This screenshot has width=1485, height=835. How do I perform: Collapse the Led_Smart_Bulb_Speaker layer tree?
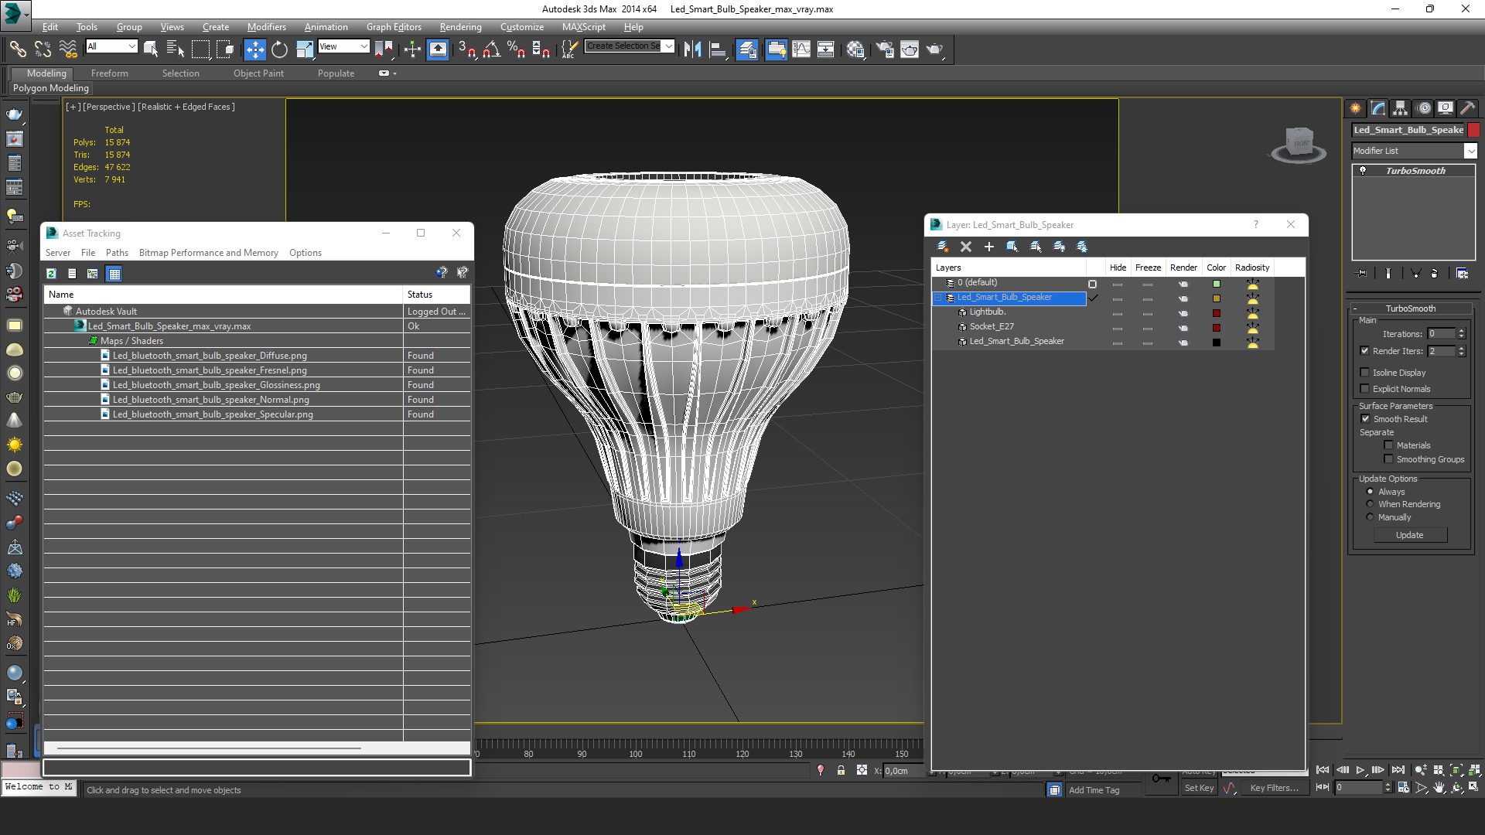coord(938,298)
